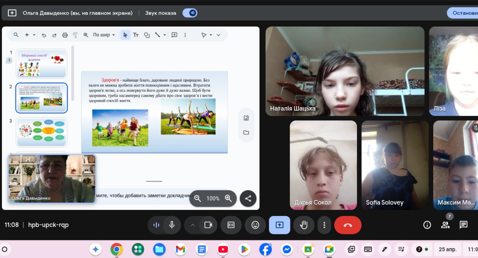Toggle the 'Звук показа' presentation audio switch

190,13
